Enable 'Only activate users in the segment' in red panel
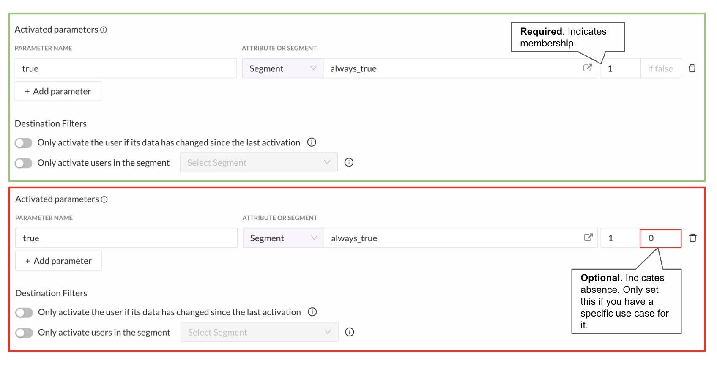The image size is (717, 366). (24, 333)
